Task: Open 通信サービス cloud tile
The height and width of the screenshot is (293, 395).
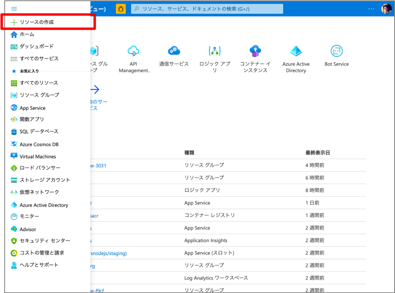Action: click(x=174, y=56)
